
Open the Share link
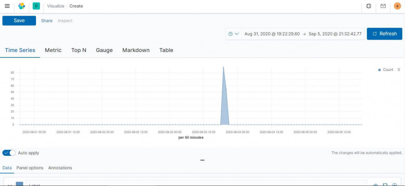click(47, 20)
